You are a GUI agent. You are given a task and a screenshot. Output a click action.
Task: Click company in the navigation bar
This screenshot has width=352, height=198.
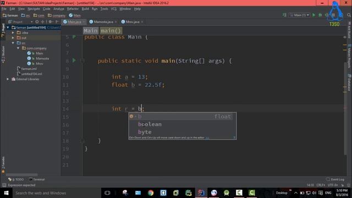click(56, 15)
